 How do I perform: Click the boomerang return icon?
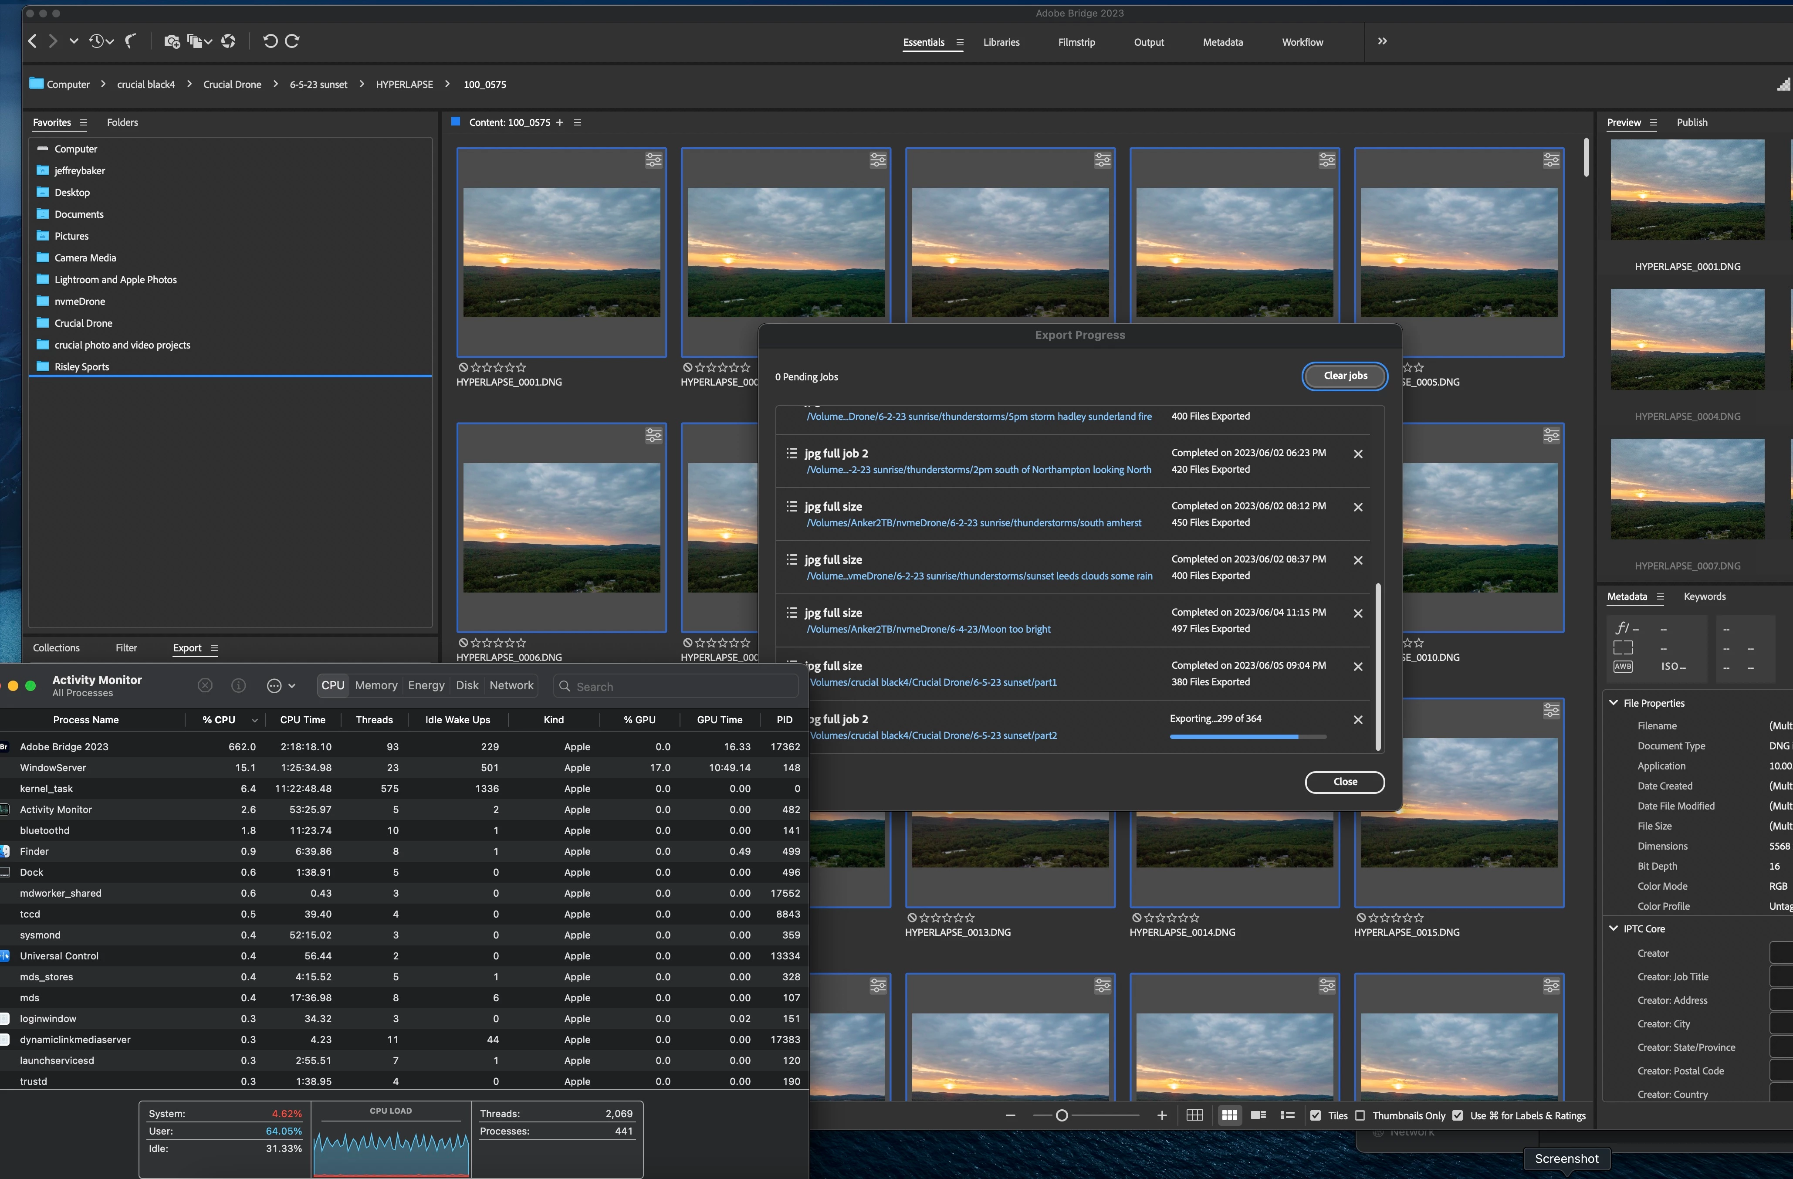point(131,41)
